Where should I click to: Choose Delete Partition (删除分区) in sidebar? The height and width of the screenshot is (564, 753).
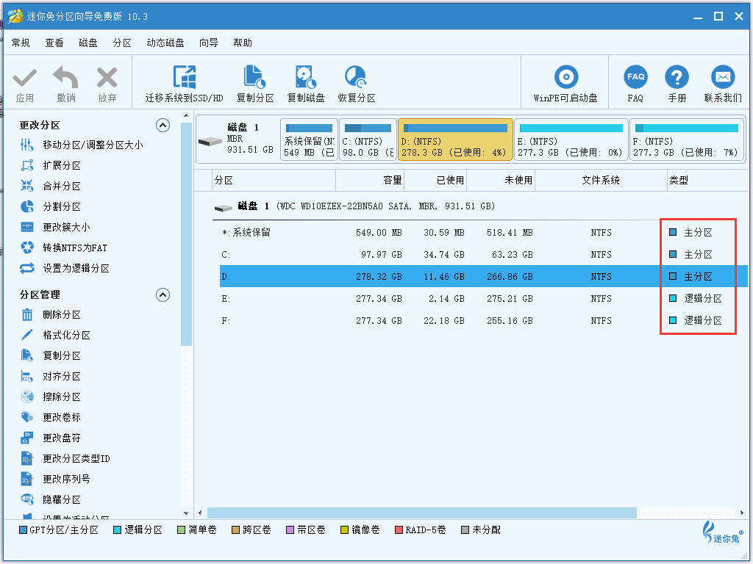pyautogui.click(x=51, y=314)
